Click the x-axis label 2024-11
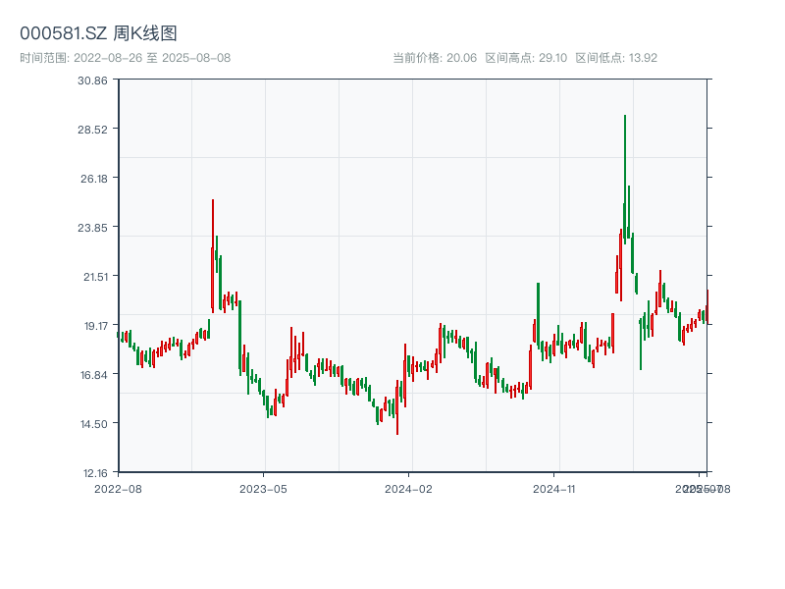 553,489
